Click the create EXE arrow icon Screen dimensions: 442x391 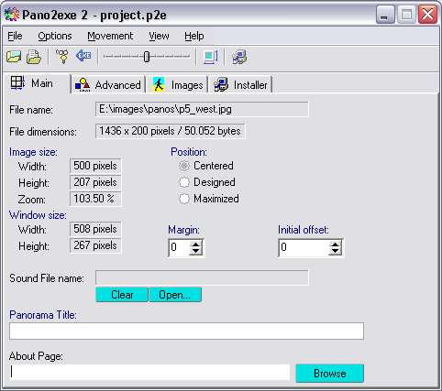[x=83, y=56]
